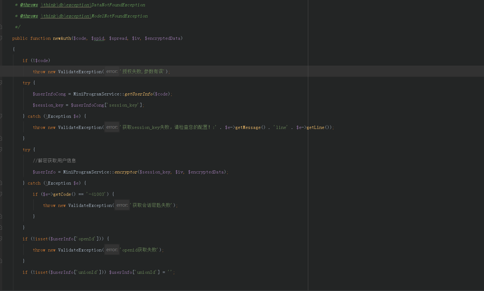This screenshot has height=291, width=484.
Task: Click the newAuth function name
Action: pos(62,38)
